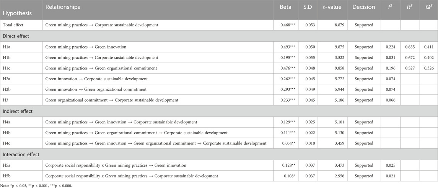Click the H4b hypothesis cell
The height and width of the screenshot is (188, 438).
(7, 133)
